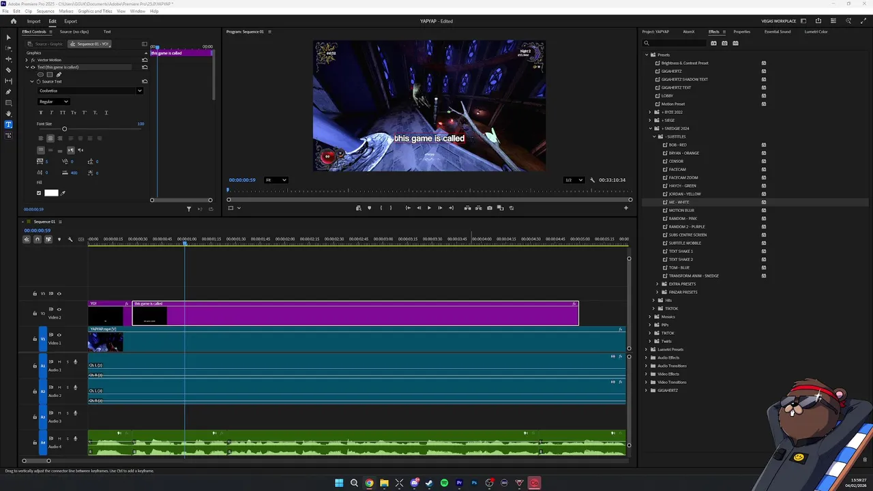873x491 pixels.
Task: Add marker in timeline header
Action: pos(59,239)
